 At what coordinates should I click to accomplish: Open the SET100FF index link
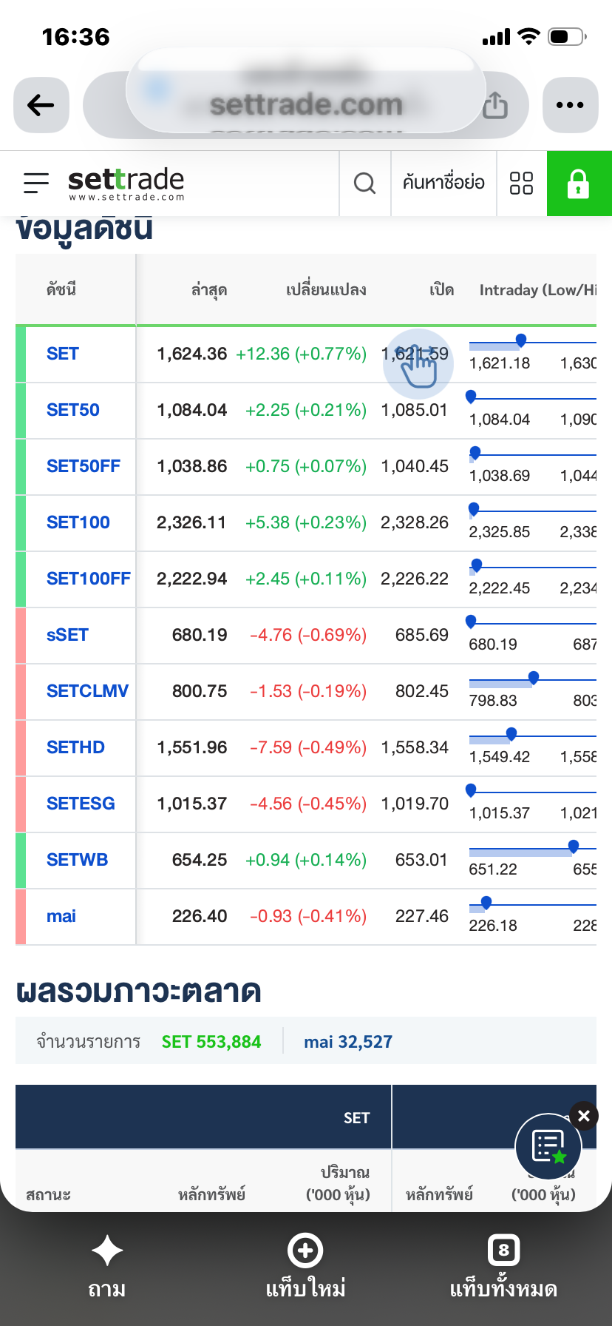pyautogui.click(x=88, y=579)
